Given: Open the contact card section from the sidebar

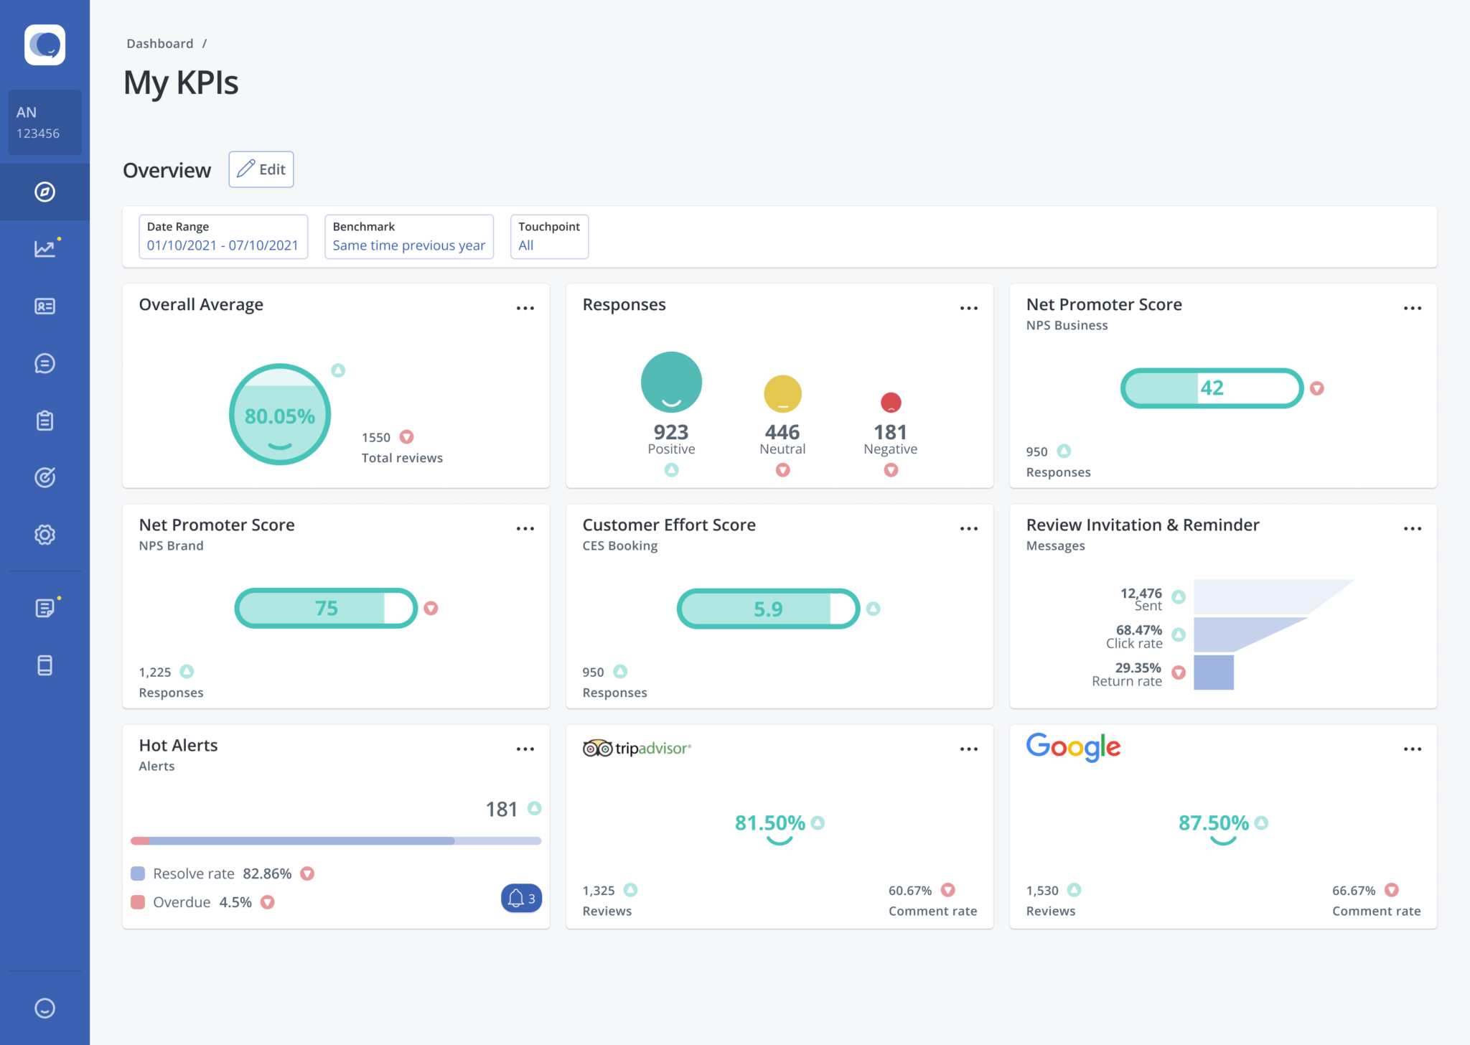Looking at the screenshot, I should point(45,306).
